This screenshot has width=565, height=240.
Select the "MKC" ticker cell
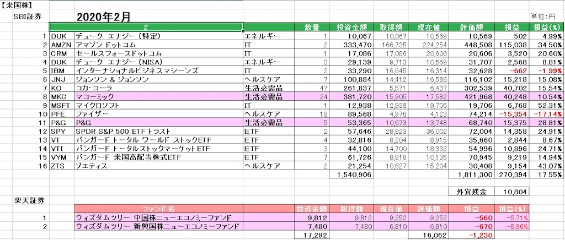(62, 96)
